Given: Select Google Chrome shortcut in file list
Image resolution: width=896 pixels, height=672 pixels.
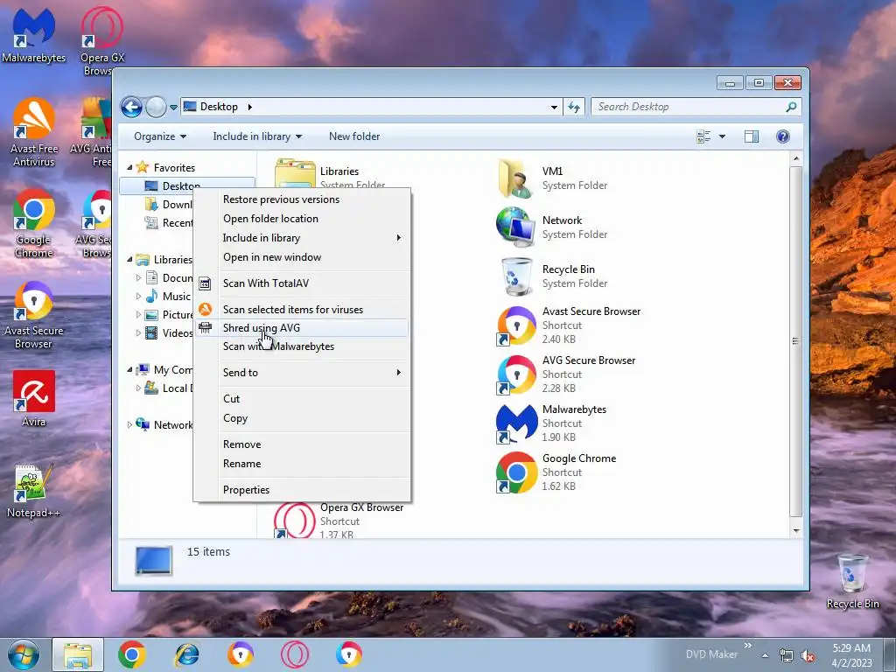Looking at the screenshot, I should click(x=516, y=472).
